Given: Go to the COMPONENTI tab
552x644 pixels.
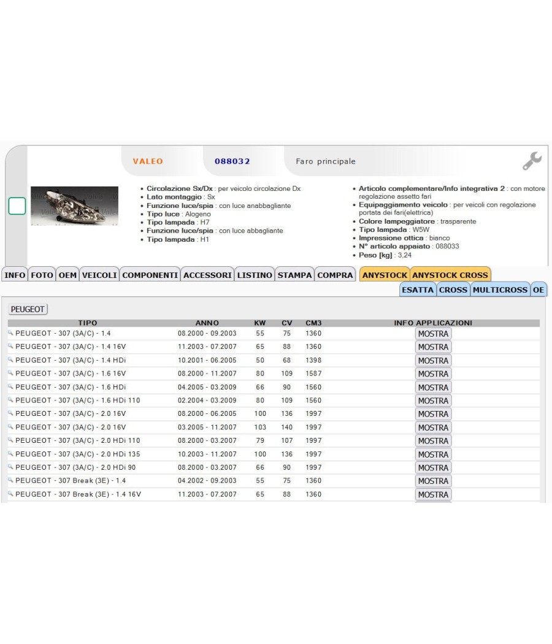Looking at the screenshot, I should (x=150, y=275).
